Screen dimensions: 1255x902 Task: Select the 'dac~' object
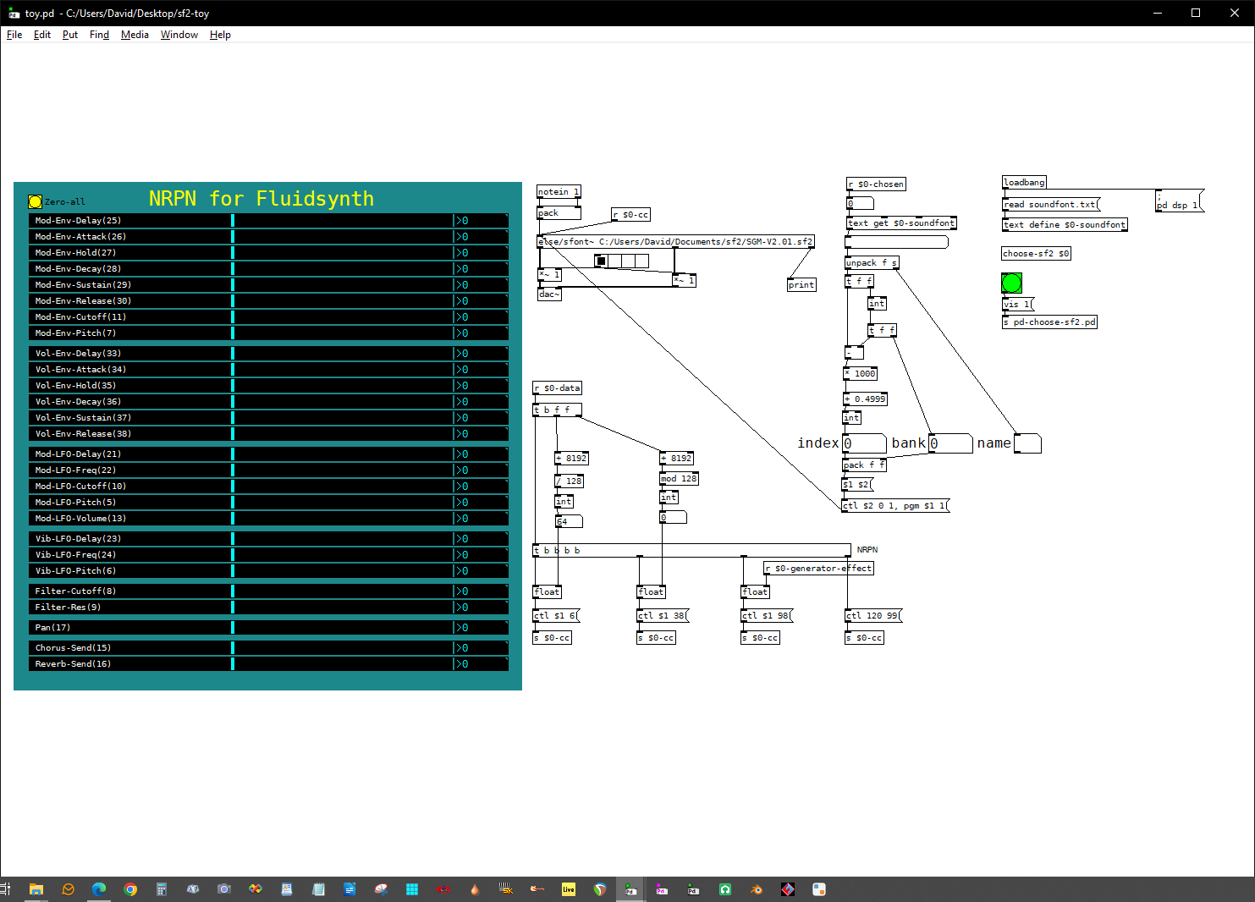coord(549,294)
